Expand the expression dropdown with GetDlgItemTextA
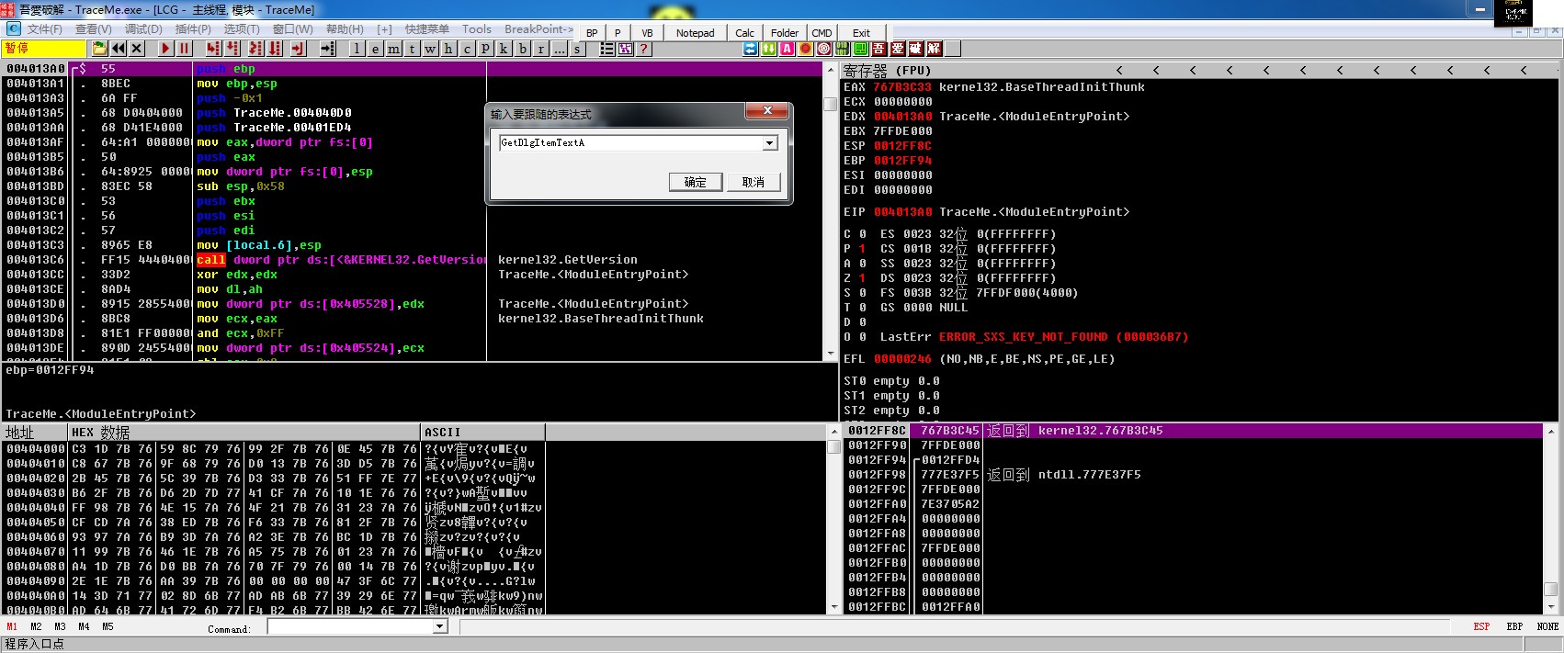The width and height of the screenshot is (1564, 653). click(x=770, y=143)
